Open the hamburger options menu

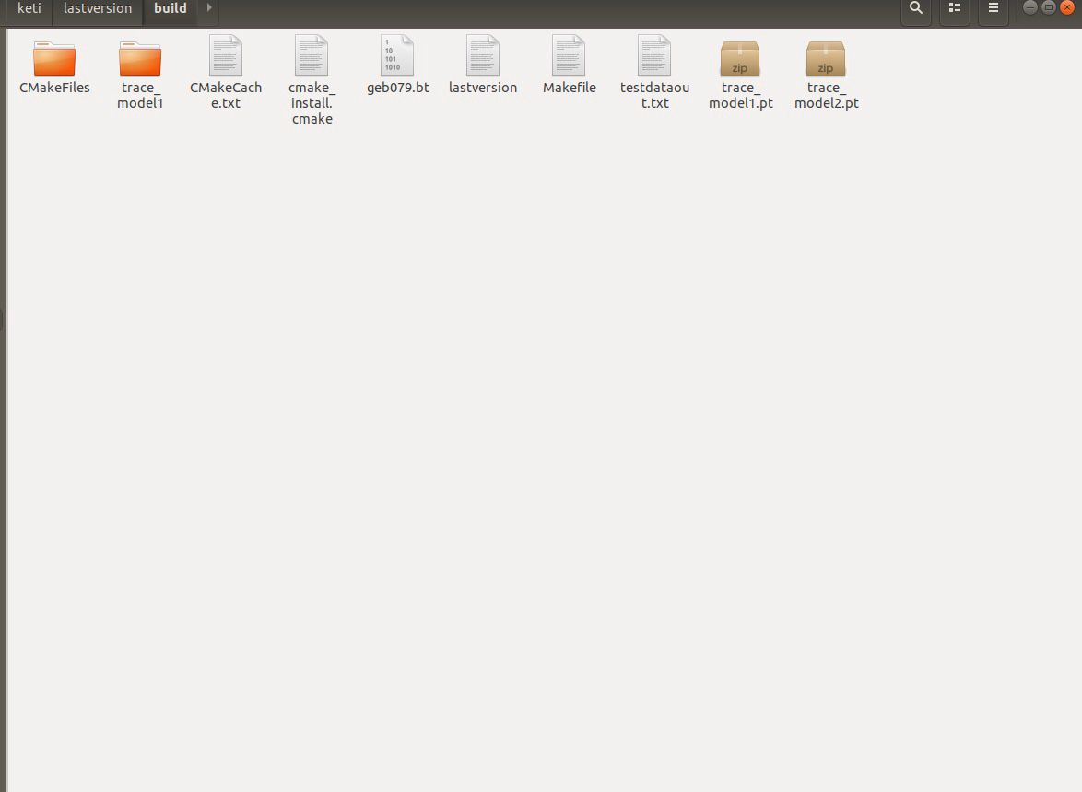click(x=993, y=7)
